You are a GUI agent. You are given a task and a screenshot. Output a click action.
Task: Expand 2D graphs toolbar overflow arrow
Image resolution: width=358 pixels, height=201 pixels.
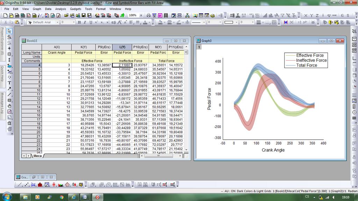86,185
